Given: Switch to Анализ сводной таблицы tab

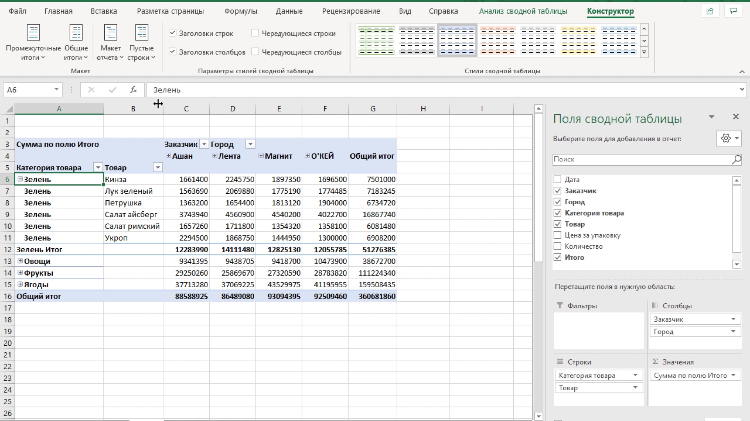Looking at the screenshot, I should (523, 11).
